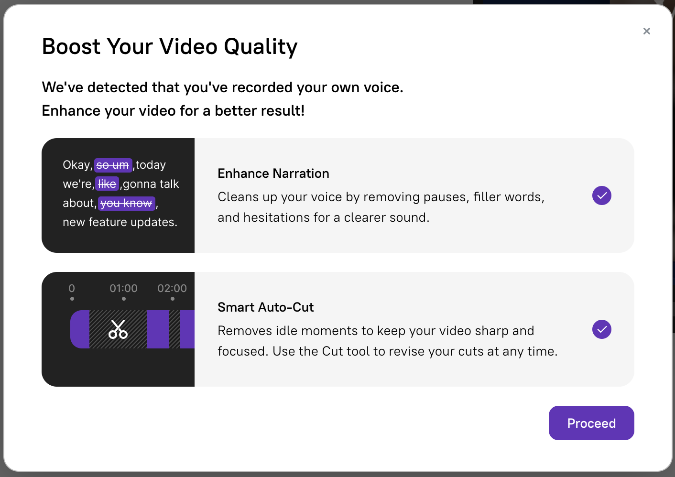This screenshot has width=675, height=477.
Task: Click the leftmost purple clip segment
Action: point(80,329)
